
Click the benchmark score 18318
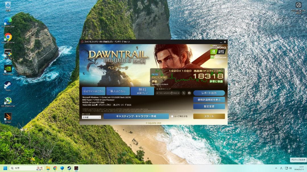(x=208, y=76)
